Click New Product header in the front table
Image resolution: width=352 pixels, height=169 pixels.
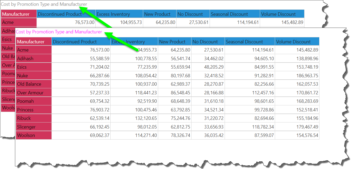point(175,42)
